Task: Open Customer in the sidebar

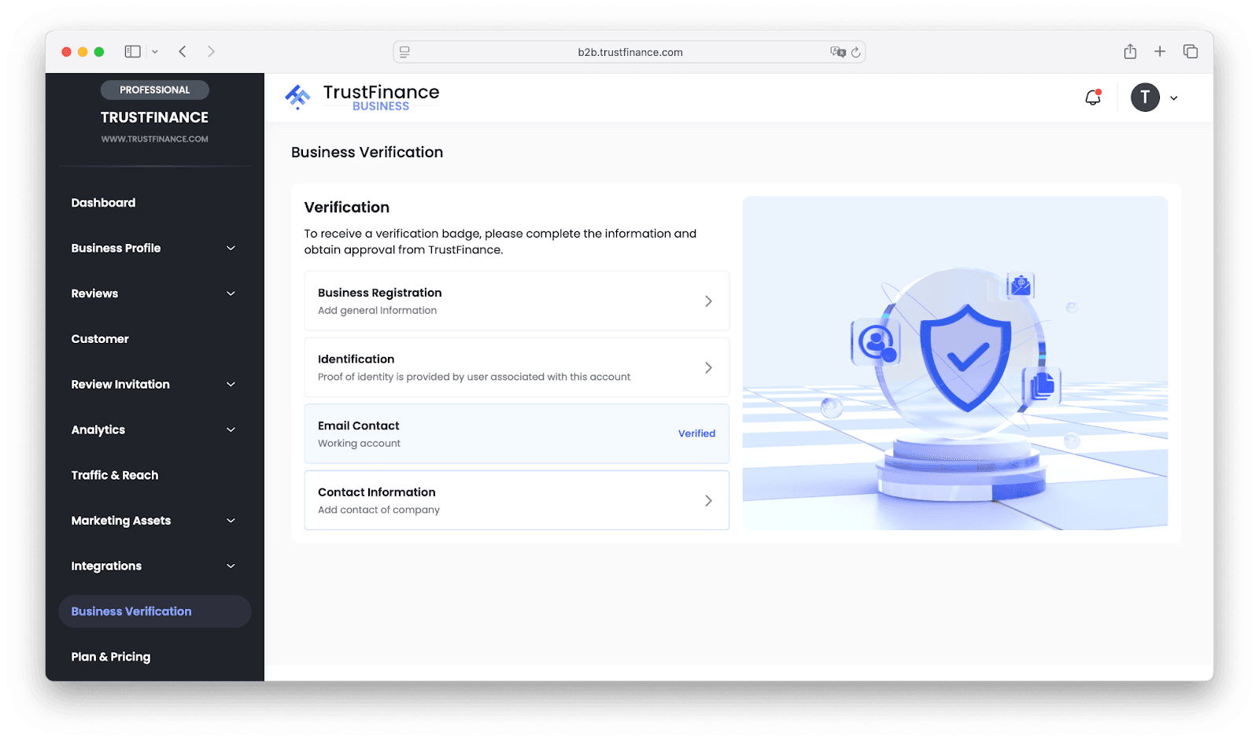Action: tap(100, 339)
